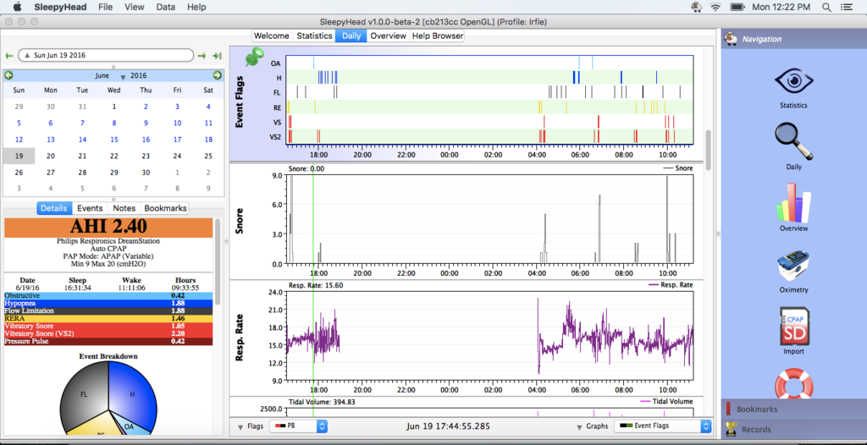Go to previous month in calendar
Screen dimensions: 867x445
8,75
